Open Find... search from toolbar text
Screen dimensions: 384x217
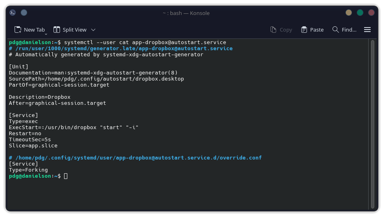[349, 30]
